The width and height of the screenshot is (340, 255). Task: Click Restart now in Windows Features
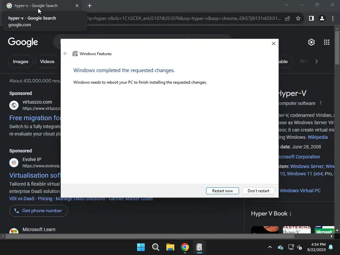pos(222,191)
